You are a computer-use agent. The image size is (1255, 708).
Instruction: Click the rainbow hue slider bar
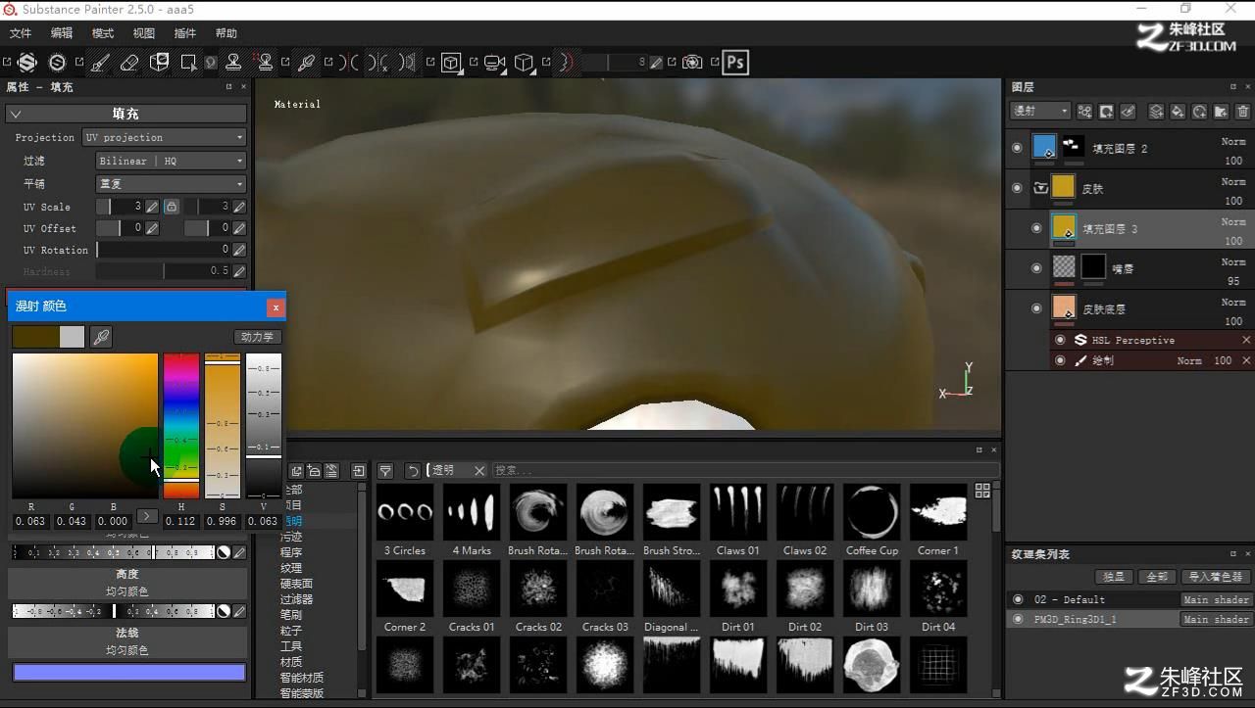coord(181,426)
